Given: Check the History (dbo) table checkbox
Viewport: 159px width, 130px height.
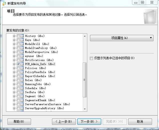Looking at the screenshot, I should (18, 36).
